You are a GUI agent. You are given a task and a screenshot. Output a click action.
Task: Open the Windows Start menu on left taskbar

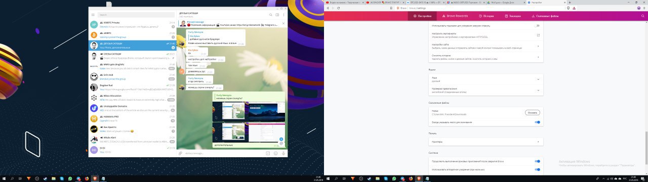tap(4, 179)
